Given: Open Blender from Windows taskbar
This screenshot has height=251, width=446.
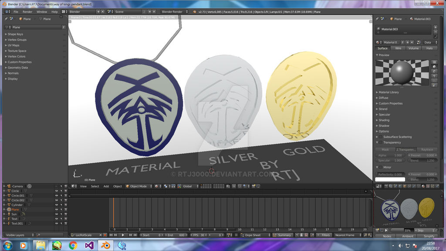Looking at the screenshot, I should [106, 245].
